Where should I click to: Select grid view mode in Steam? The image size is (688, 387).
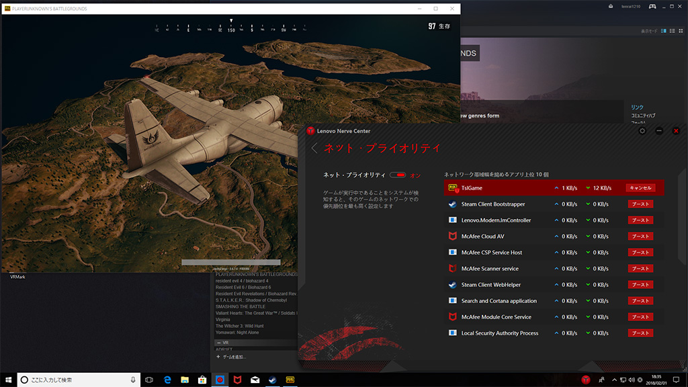click(681, 31)
